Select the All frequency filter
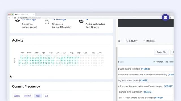This screenshot has height=101, width=181. tap(46, 96)
